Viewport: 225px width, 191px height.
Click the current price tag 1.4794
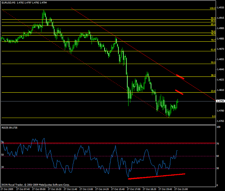[220, 101]
